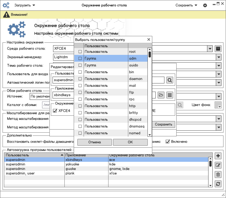Toggle the XFCE4 environment checkbox
This screenshot has height=198, width=226.
coord(55,111)
